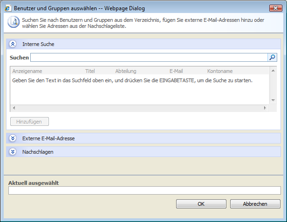Click into the Suchen text field
The height and width of the screenshot is (222, 287).
coord(149,58)
